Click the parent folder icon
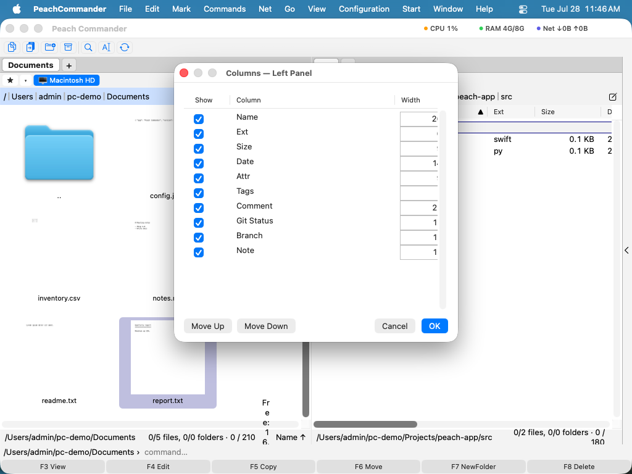The width and height of the screenshot is (632, 474). [59, 153]
